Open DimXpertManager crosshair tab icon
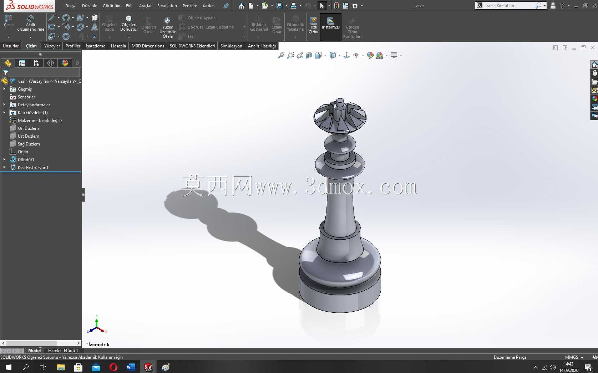 pyautogui.click(x=51, y=63)
